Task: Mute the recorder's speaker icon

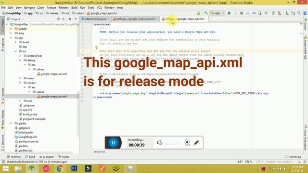Action: pos(159,143)
